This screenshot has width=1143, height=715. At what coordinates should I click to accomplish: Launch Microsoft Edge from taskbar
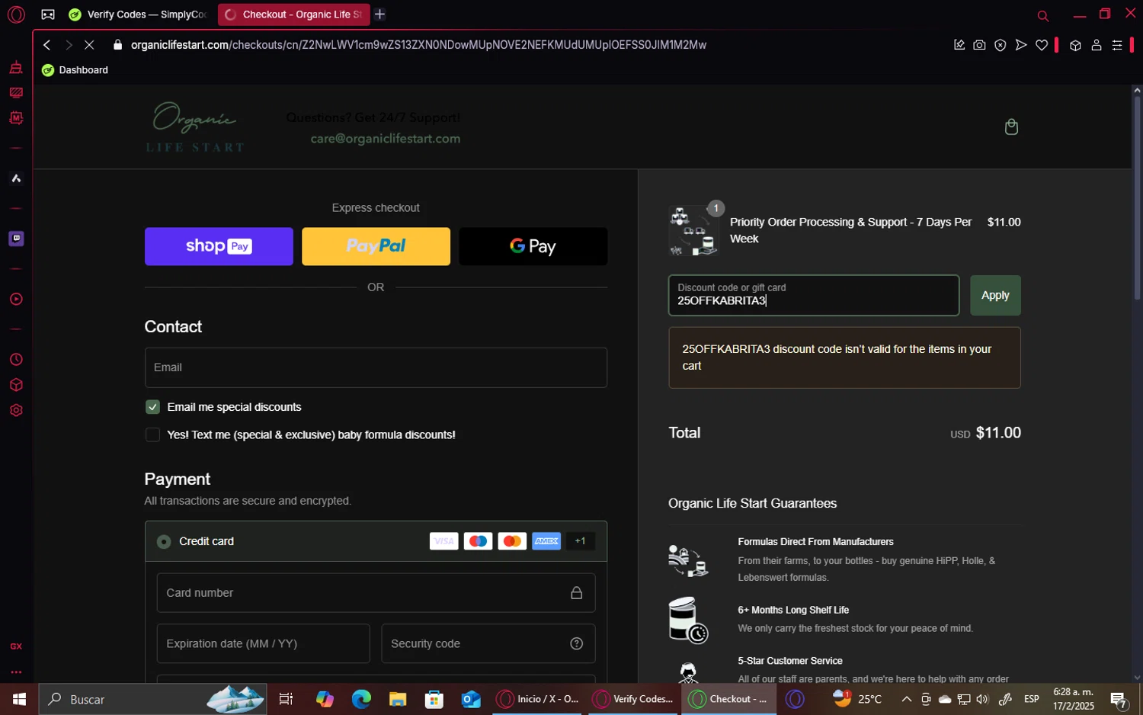pos(361,699)
